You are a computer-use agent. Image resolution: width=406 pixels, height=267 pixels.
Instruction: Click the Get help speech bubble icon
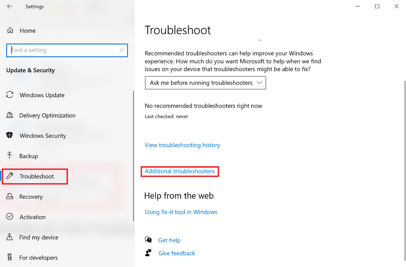click(148, 240)
